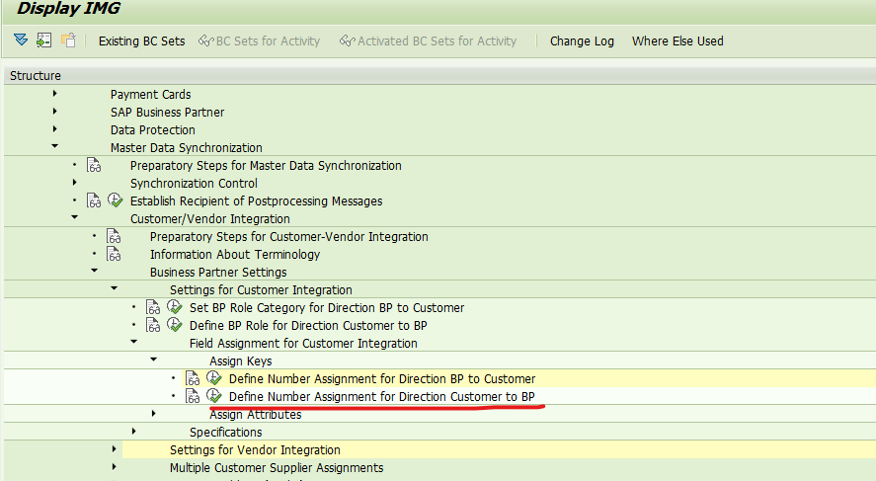Select Define Number Assignment for Direction BP to Customer

(x=382, y=378)
